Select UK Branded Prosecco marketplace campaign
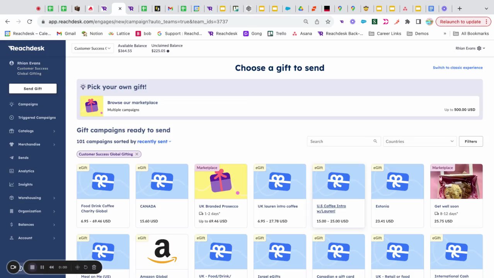Screen dimensions: 494x278 (x=221, y=196)
